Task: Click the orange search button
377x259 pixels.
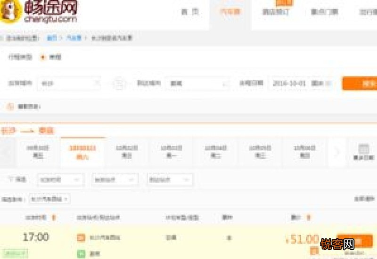Action: pyautogui.click(x=360, y=84)
